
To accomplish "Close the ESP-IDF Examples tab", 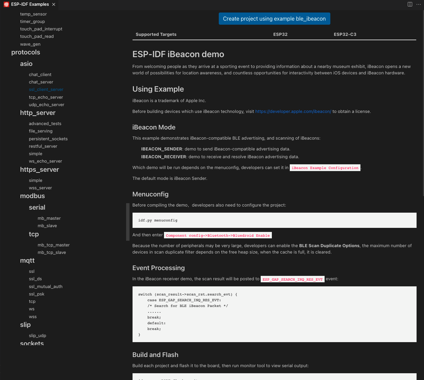I will 53,4.
